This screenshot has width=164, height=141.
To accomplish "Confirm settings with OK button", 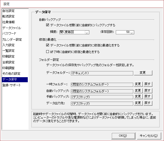I will pyautogui.click(x=123, y=135).
